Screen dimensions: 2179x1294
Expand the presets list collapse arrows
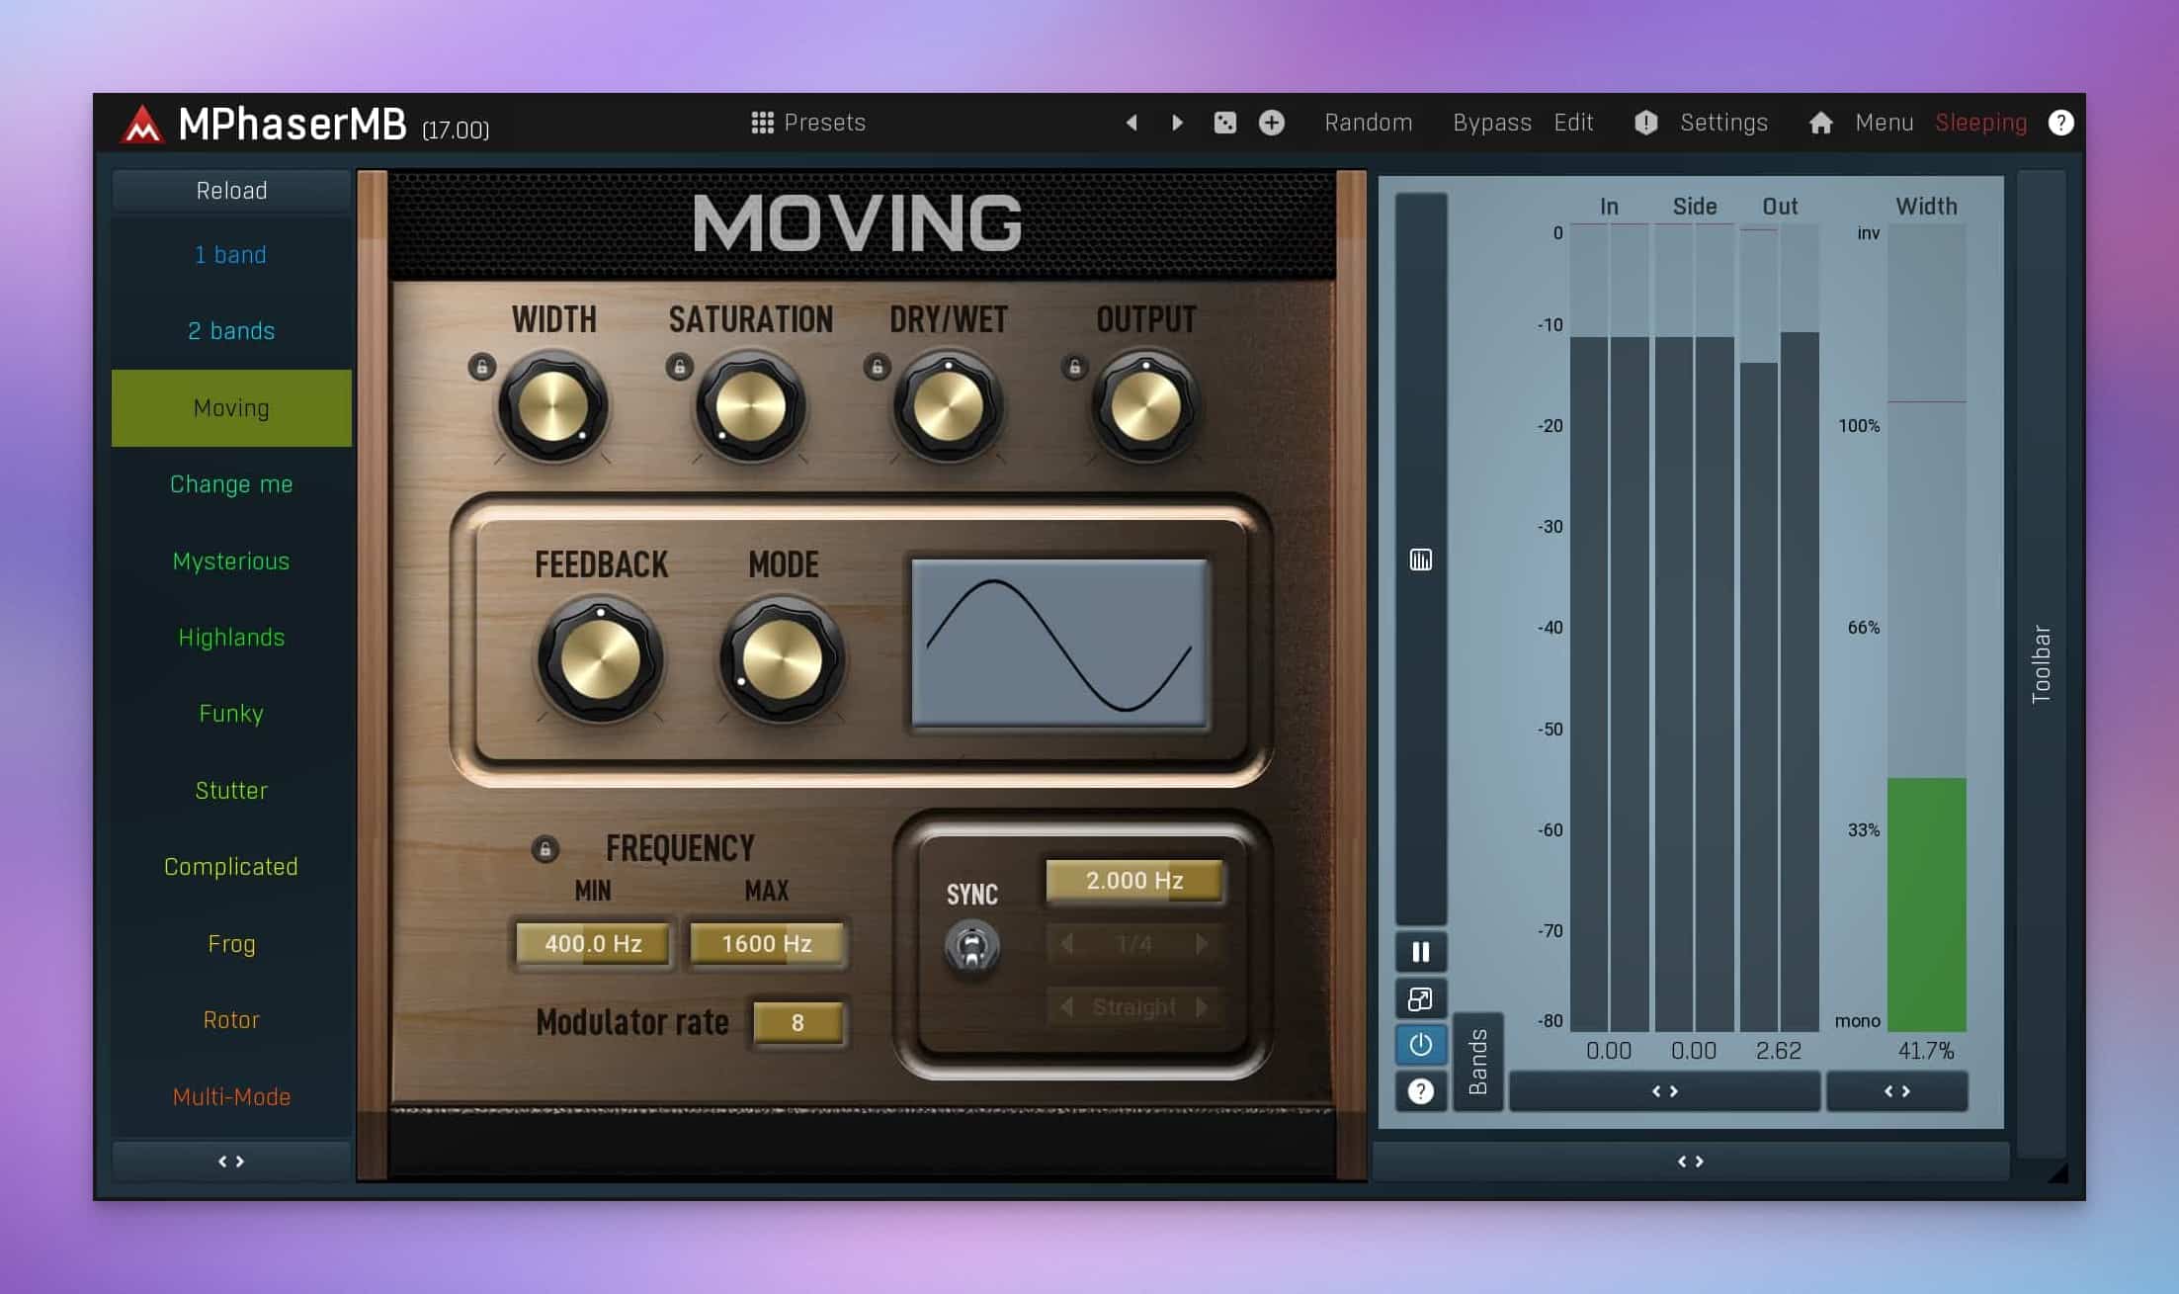pyautogui.click(x=231, y=1162)
